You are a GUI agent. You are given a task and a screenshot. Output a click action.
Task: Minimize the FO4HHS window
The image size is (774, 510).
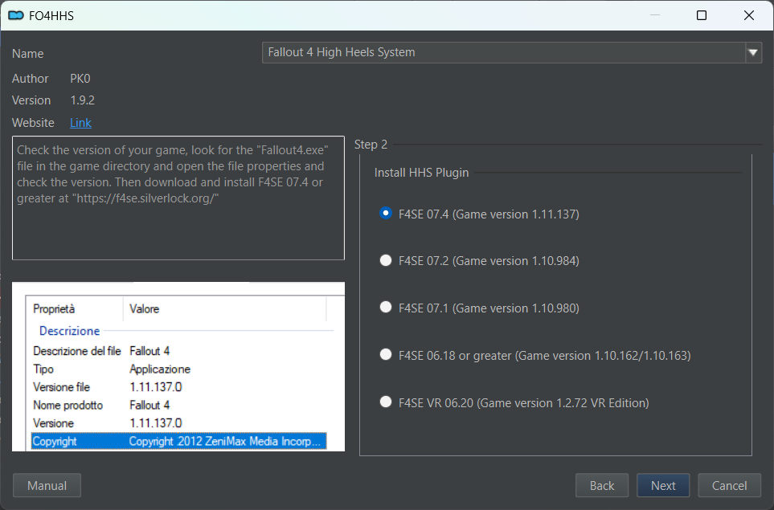tap(655, 15)
